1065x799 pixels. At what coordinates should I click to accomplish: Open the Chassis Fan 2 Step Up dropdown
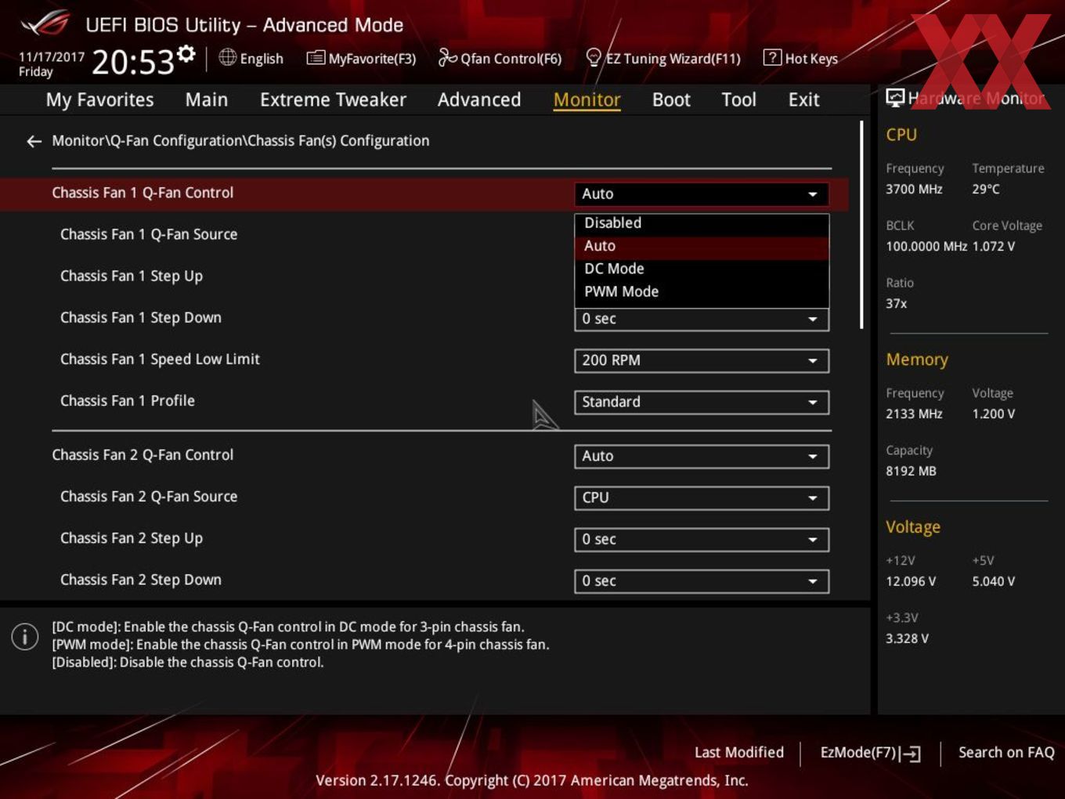(702, 539)
